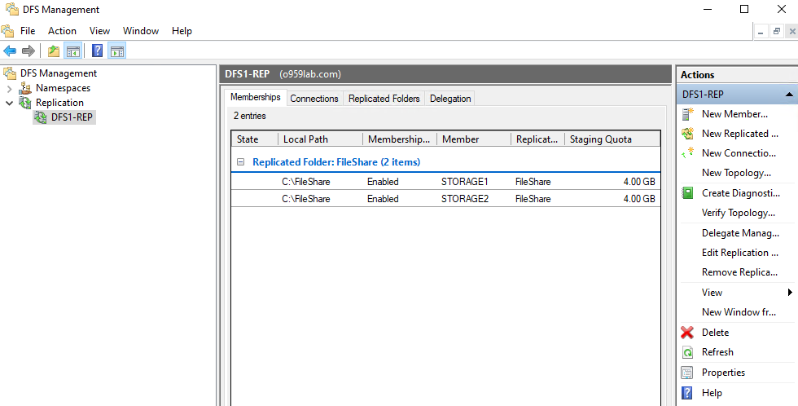Screen dimensions: 798x406
Task: Click Edit Replication Group Schedule action
Action: click(739, 253)
